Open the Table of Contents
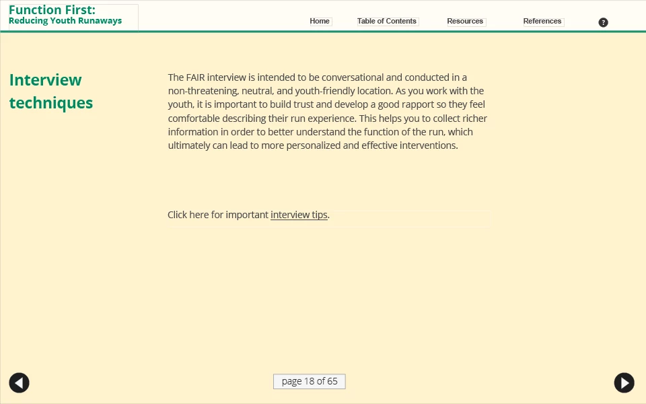This screenshot has width=646, height=404. [x=388, y=22]
